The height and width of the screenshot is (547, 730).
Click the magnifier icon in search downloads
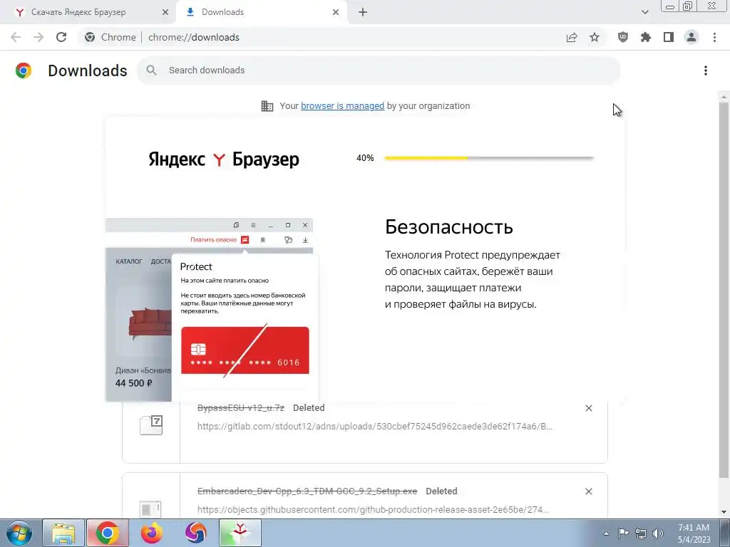[x=151, y=71]
